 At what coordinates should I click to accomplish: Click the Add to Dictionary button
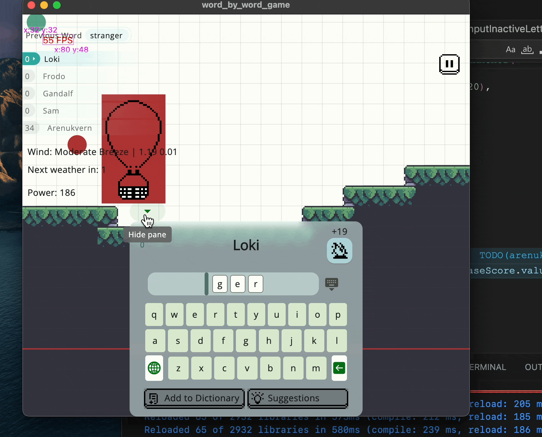[194, 398]
